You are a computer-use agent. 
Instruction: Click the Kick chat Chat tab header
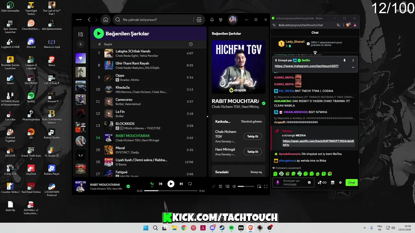click(315, 33)
